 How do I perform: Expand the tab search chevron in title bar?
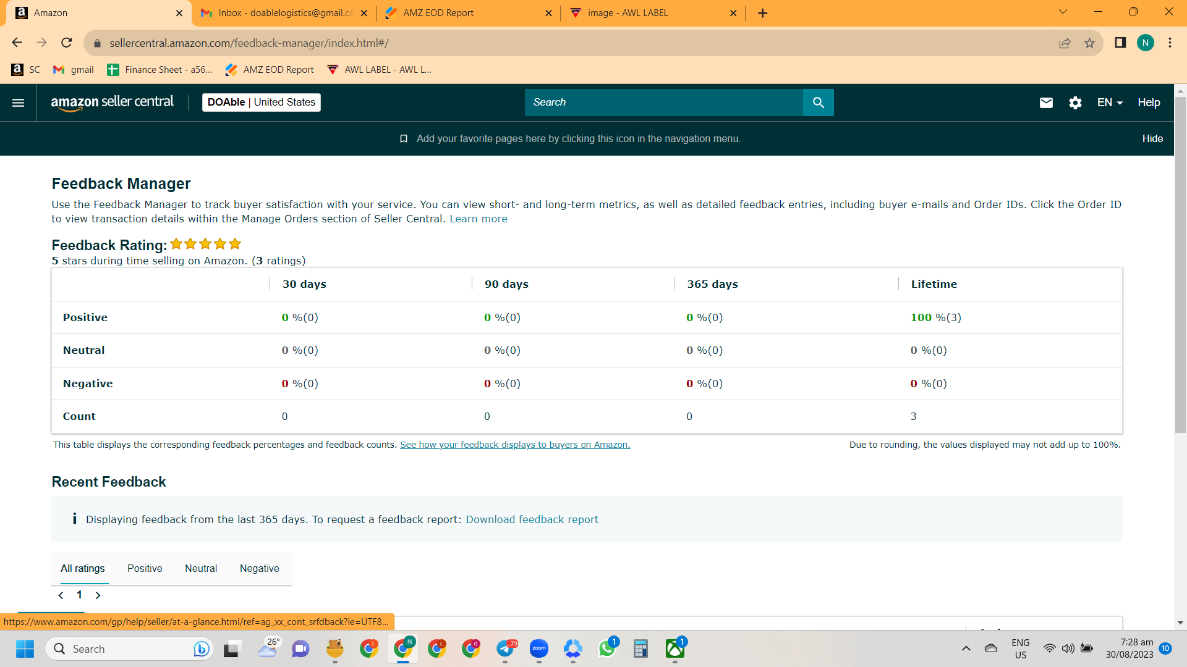pyautogui.click(x=1063, y=12)
